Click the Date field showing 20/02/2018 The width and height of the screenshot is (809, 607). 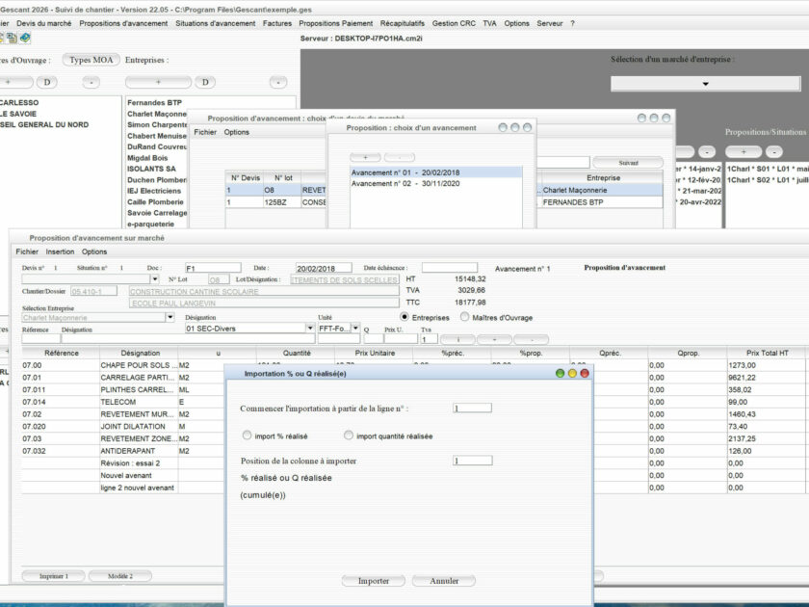pyautogui.click(x=324, y=268)
